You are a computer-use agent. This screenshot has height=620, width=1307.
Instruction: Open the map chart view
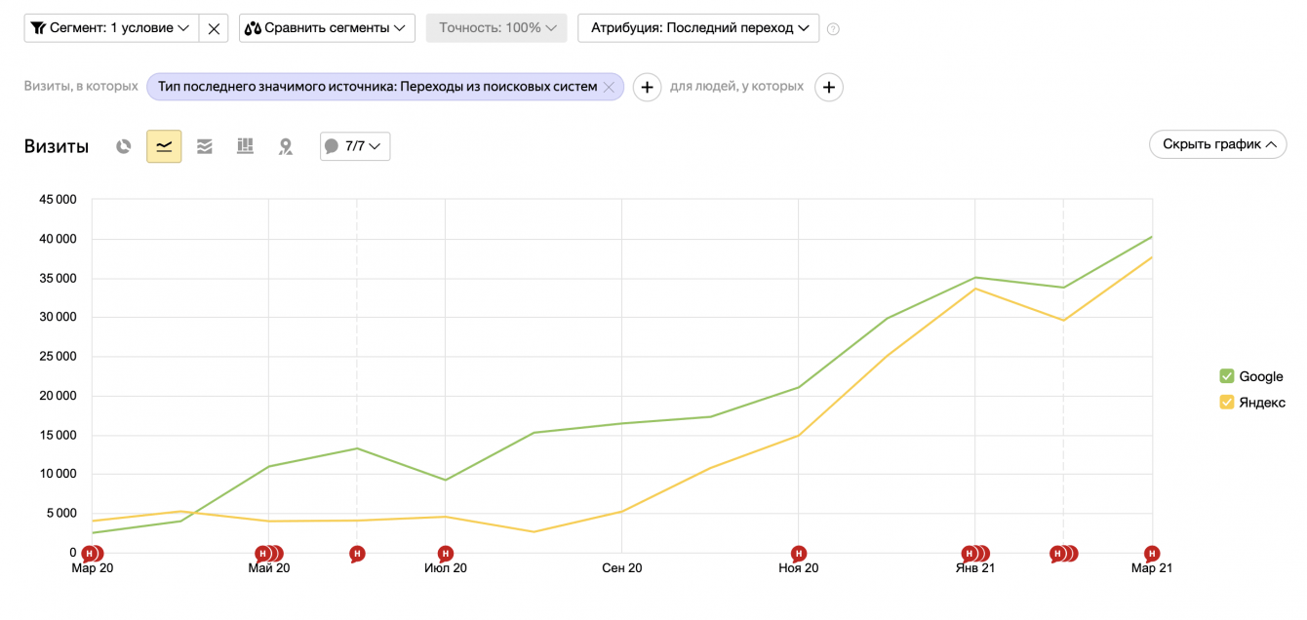point(286,146)
